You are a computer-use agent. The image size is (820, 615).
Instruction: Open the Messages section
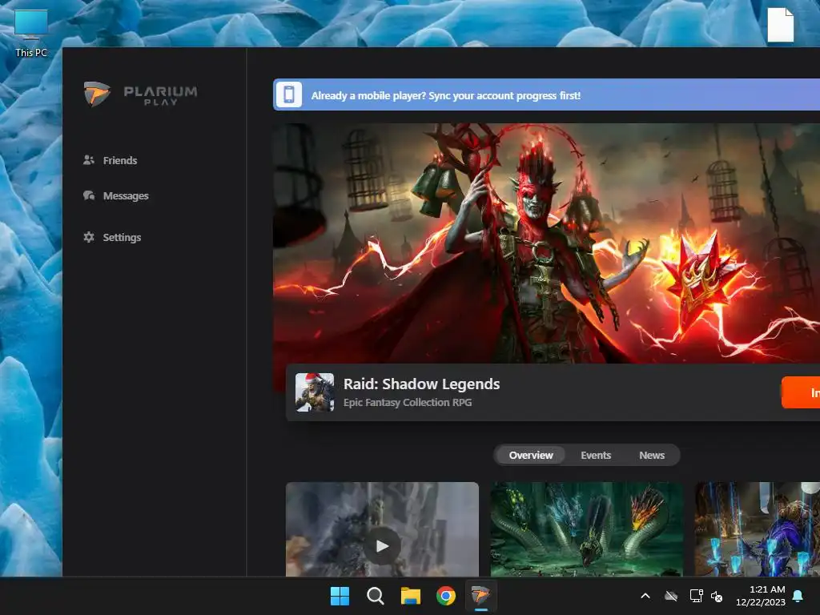click(115, 195)
